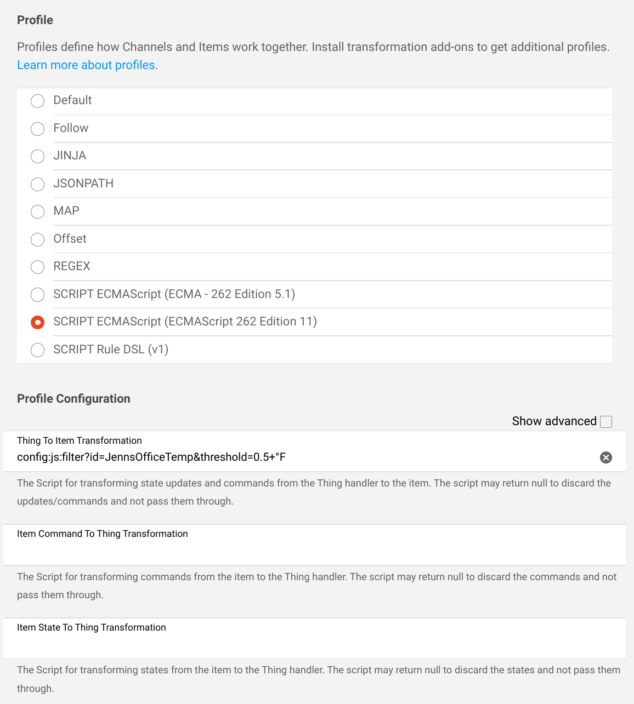Select the JINJA profile
Viewport: 634px width, 704px height.
37,156
